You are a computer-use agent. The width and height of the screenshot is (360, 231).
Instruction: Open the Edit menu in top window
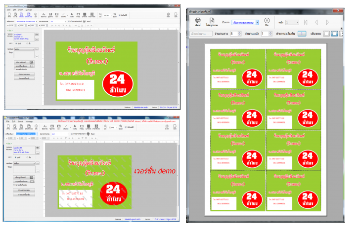pos(14,10)
